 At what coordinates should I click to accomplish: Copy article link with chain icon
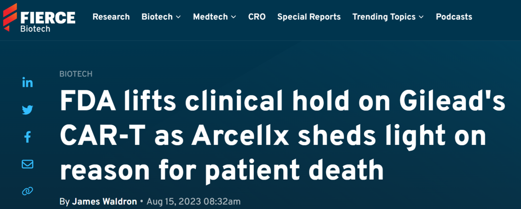click(x=27, y=191)
